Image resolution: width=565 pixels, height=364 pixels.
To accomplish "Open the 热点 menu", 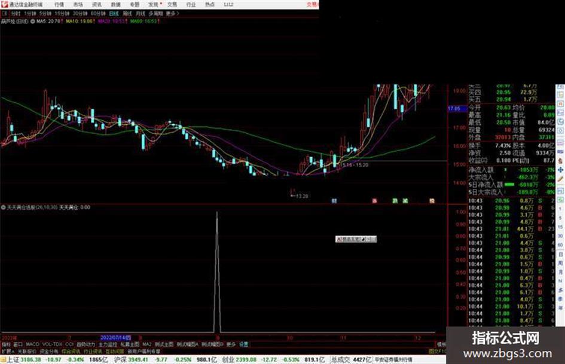I will point(210,4).
